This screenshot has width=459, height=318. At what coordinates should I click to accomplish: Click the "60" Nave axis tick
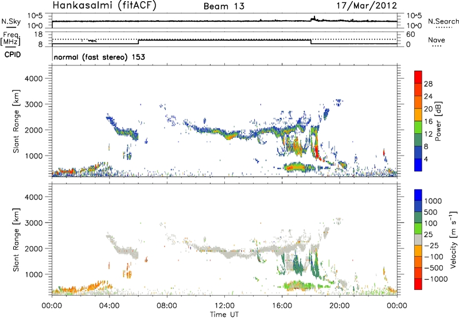[411, 34]
